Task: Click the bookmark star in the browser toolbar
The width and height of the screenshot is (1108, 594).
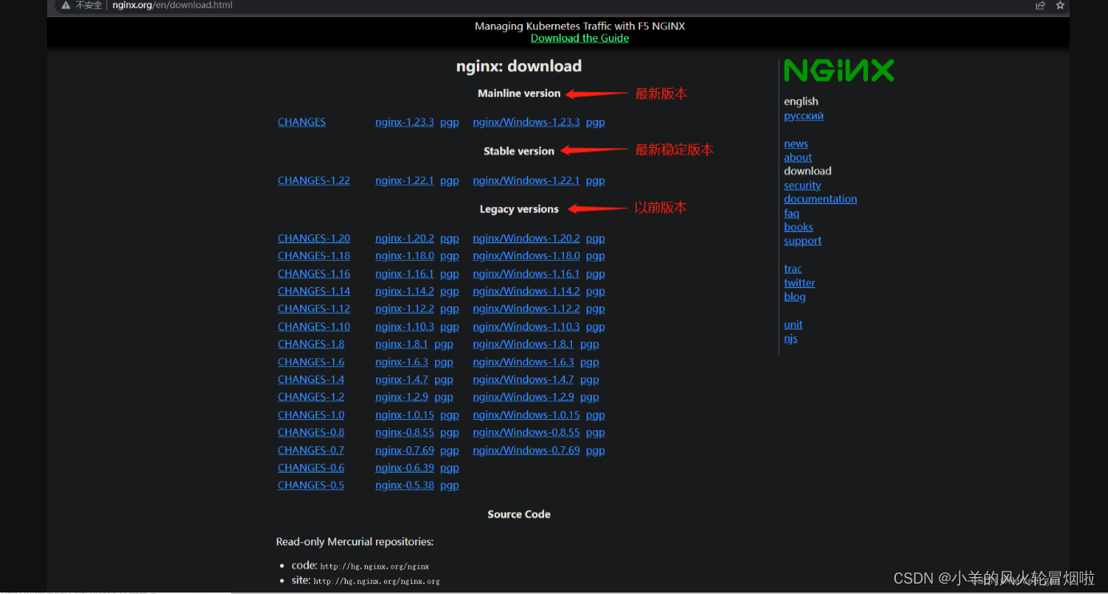Action: [1060, 6]
